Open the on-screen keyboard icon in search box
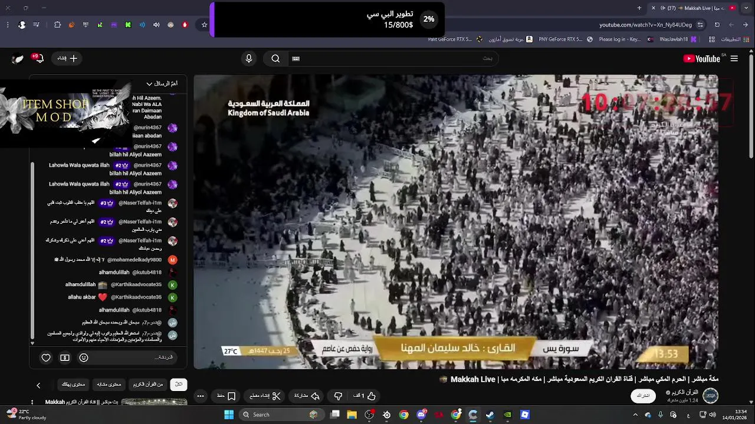 coord(296,58)
